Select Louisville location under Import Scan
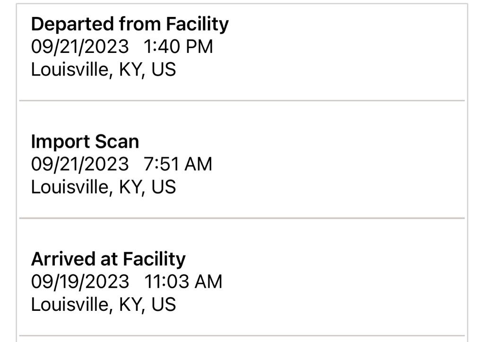The image size is (484, 342). pyautogui.click(x=104, y=187)
